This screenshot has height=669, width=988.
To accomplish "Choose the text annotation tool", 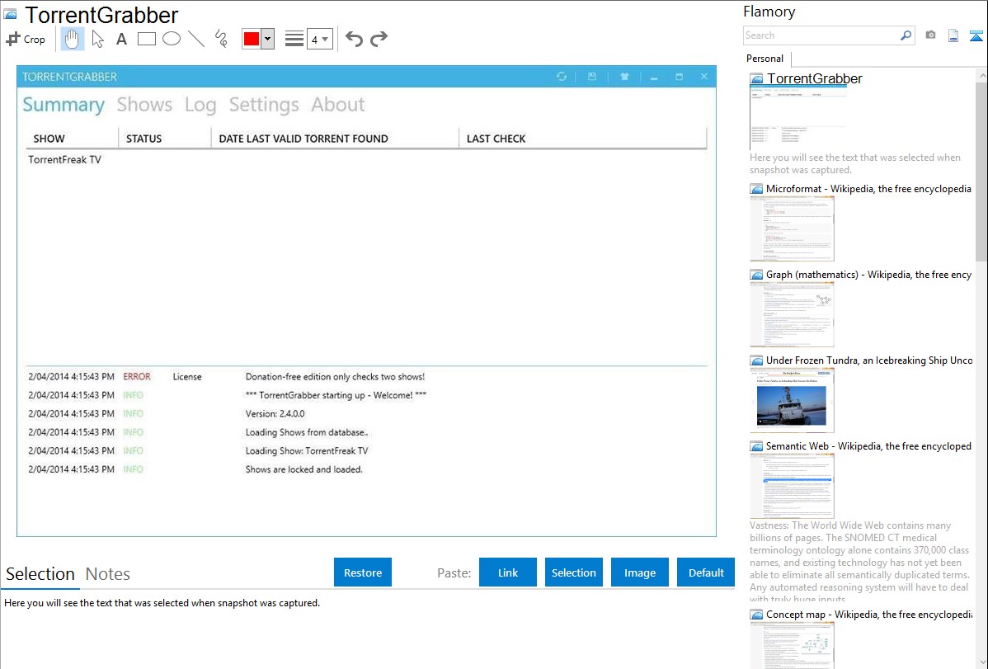I will pos(121,39).
